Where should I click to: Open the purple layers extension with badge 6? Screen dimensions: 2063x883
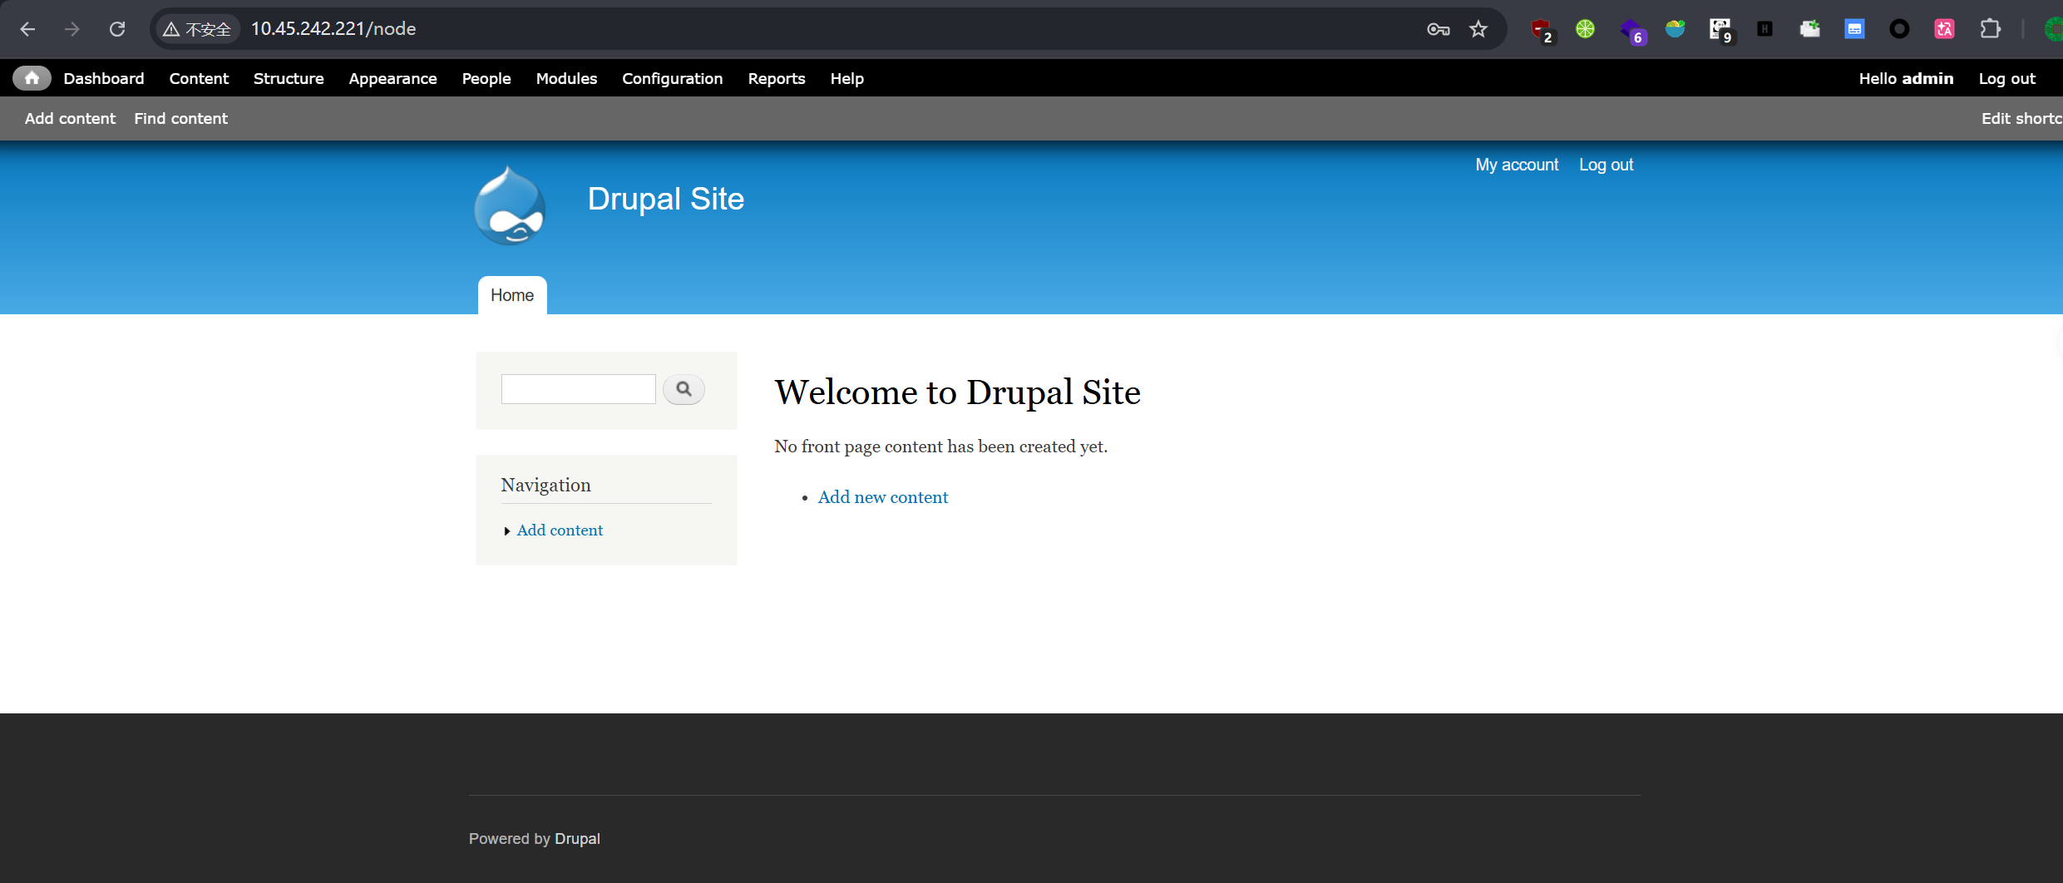[1632, 31]
